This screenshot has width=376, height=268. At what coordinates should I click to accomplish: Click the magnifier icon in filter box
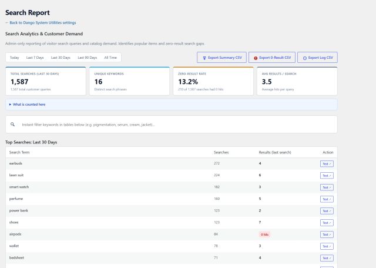tap(12, 124)
